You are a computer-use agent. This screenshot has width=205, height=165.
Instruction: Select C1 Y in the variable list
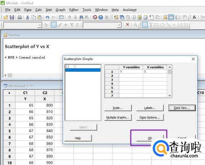pyautogui.click(x=83, y=67)
